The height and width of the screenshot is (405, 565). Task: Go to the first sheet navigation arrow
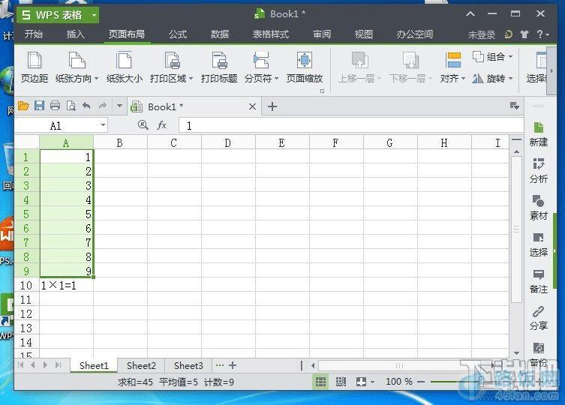point(21,365)
